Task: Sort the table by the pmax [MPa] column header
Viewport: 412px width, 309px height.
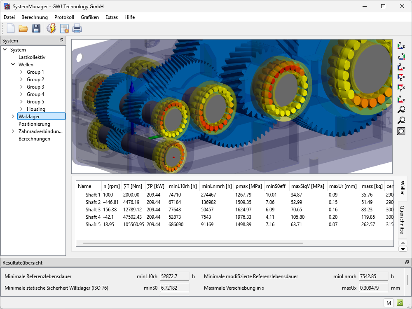Action: [x=248, y=186]
